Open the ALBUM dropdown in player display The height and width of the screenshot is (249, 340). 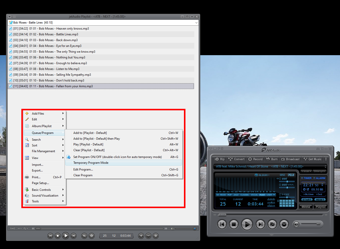tap(262, 175)
